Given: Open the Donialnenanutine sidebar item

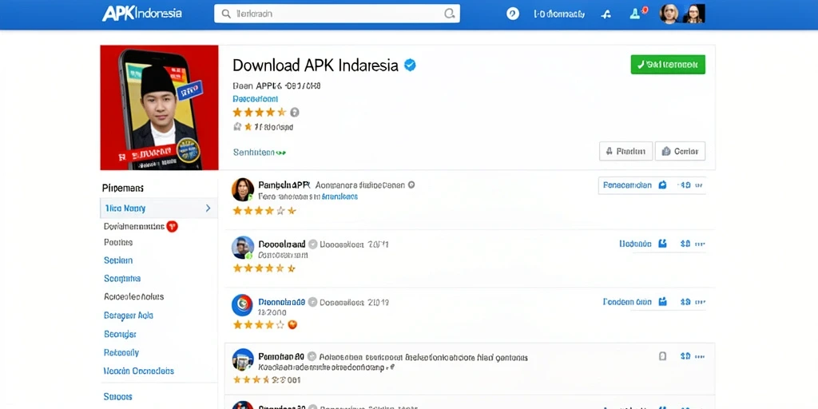Looking at the screenshot, I should [x=134, y=226].
